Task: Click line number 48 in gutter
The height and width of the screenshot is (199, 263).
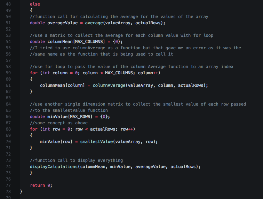Action: point(8,4)
